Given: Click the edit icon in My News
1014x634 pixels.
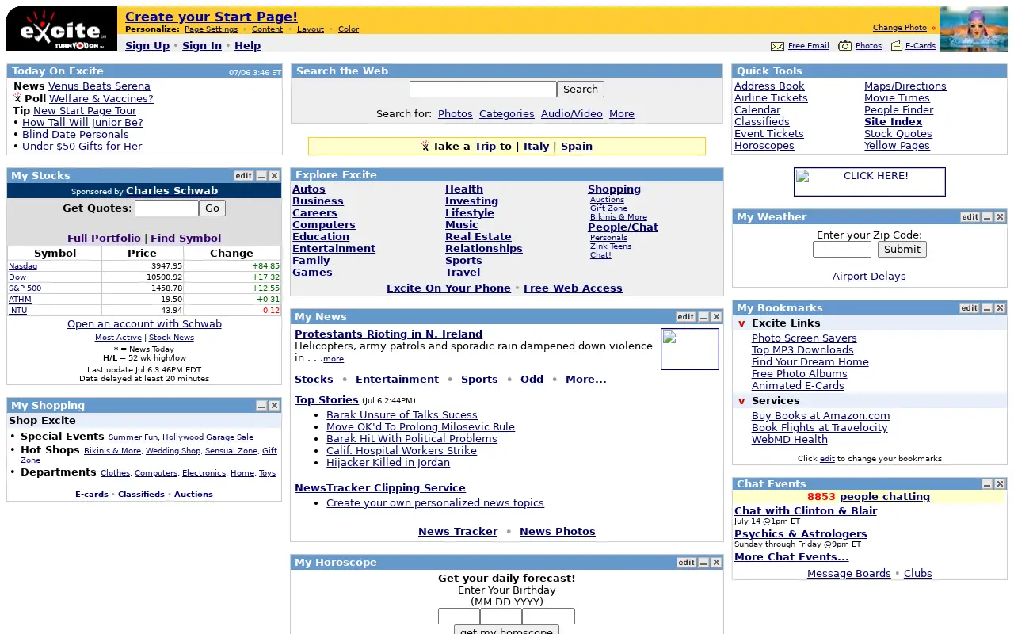Looking at the screenshot, I should (x=685, y=317).
